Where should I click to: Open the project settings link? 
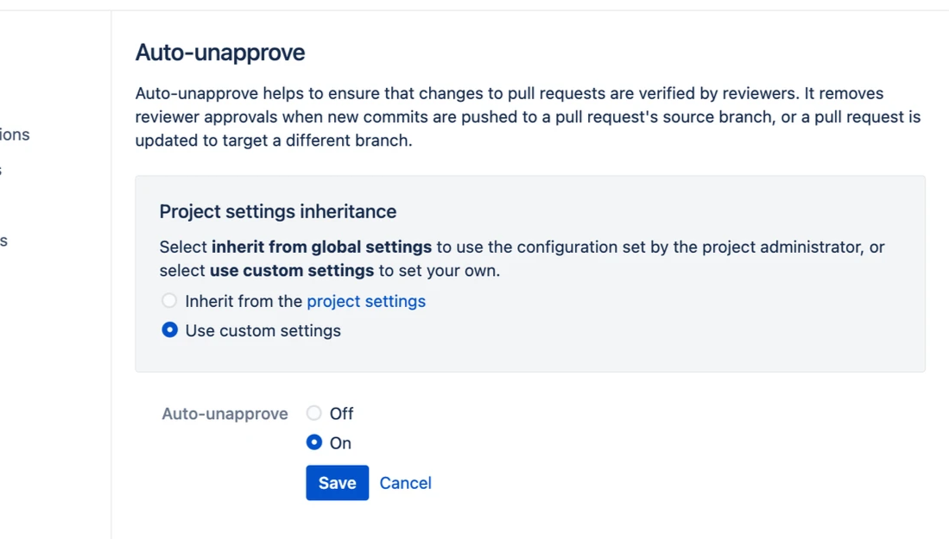click(366, 301)
